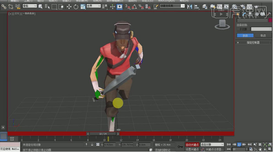
Task: Open 组(G) Group menu
Action: (x=40, y=1)
